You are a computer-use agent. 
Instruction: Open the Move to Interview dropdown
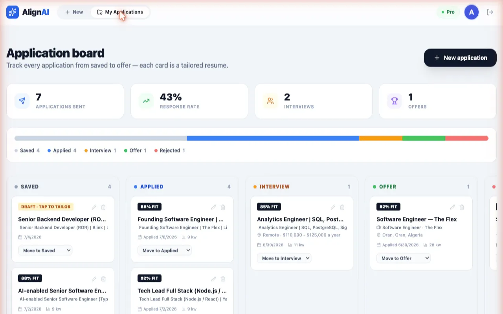click(284, 258)
